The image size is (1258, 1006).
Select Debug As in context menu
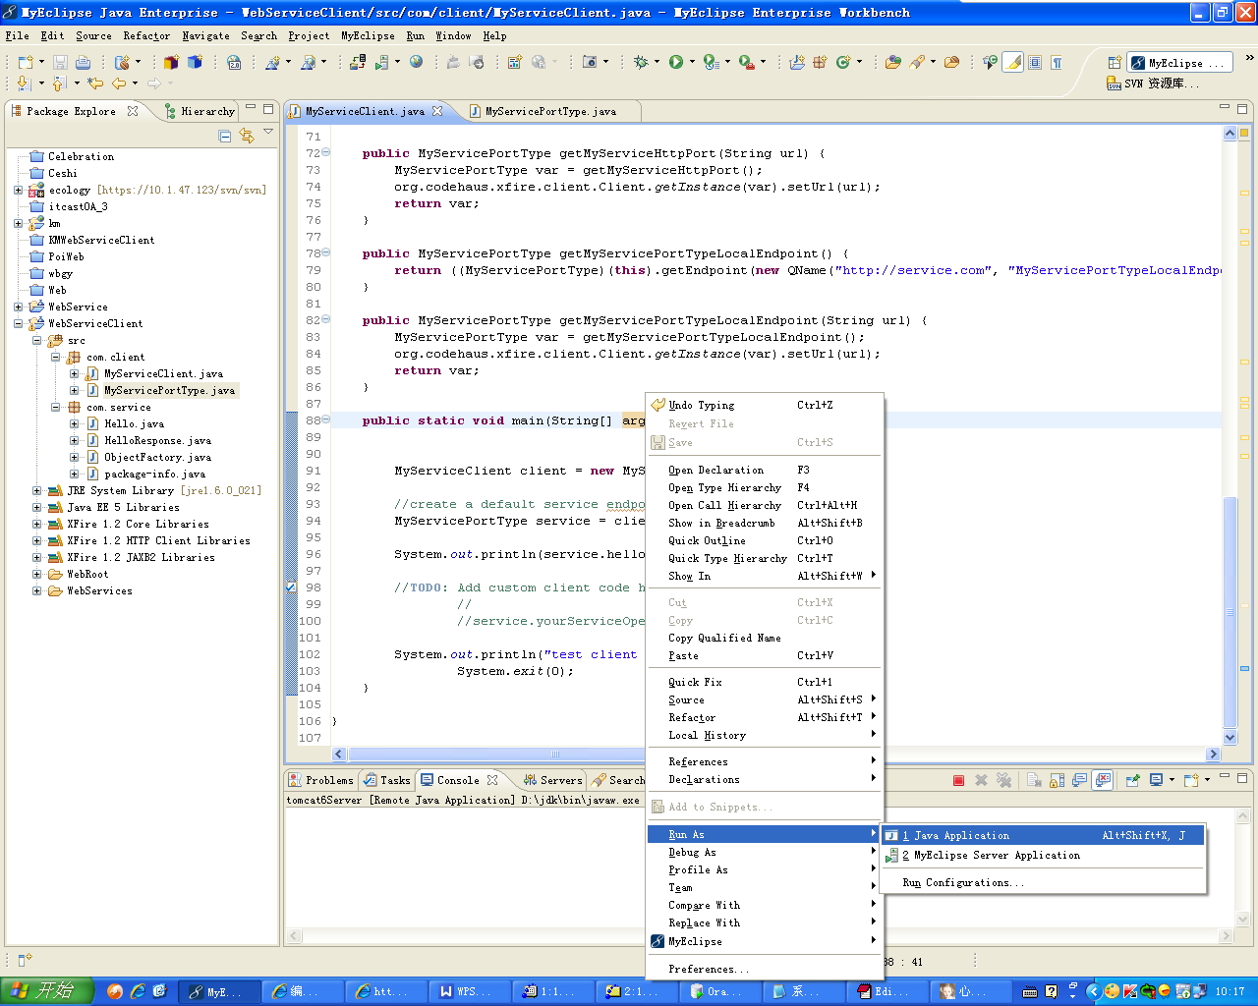click(763, 852)
